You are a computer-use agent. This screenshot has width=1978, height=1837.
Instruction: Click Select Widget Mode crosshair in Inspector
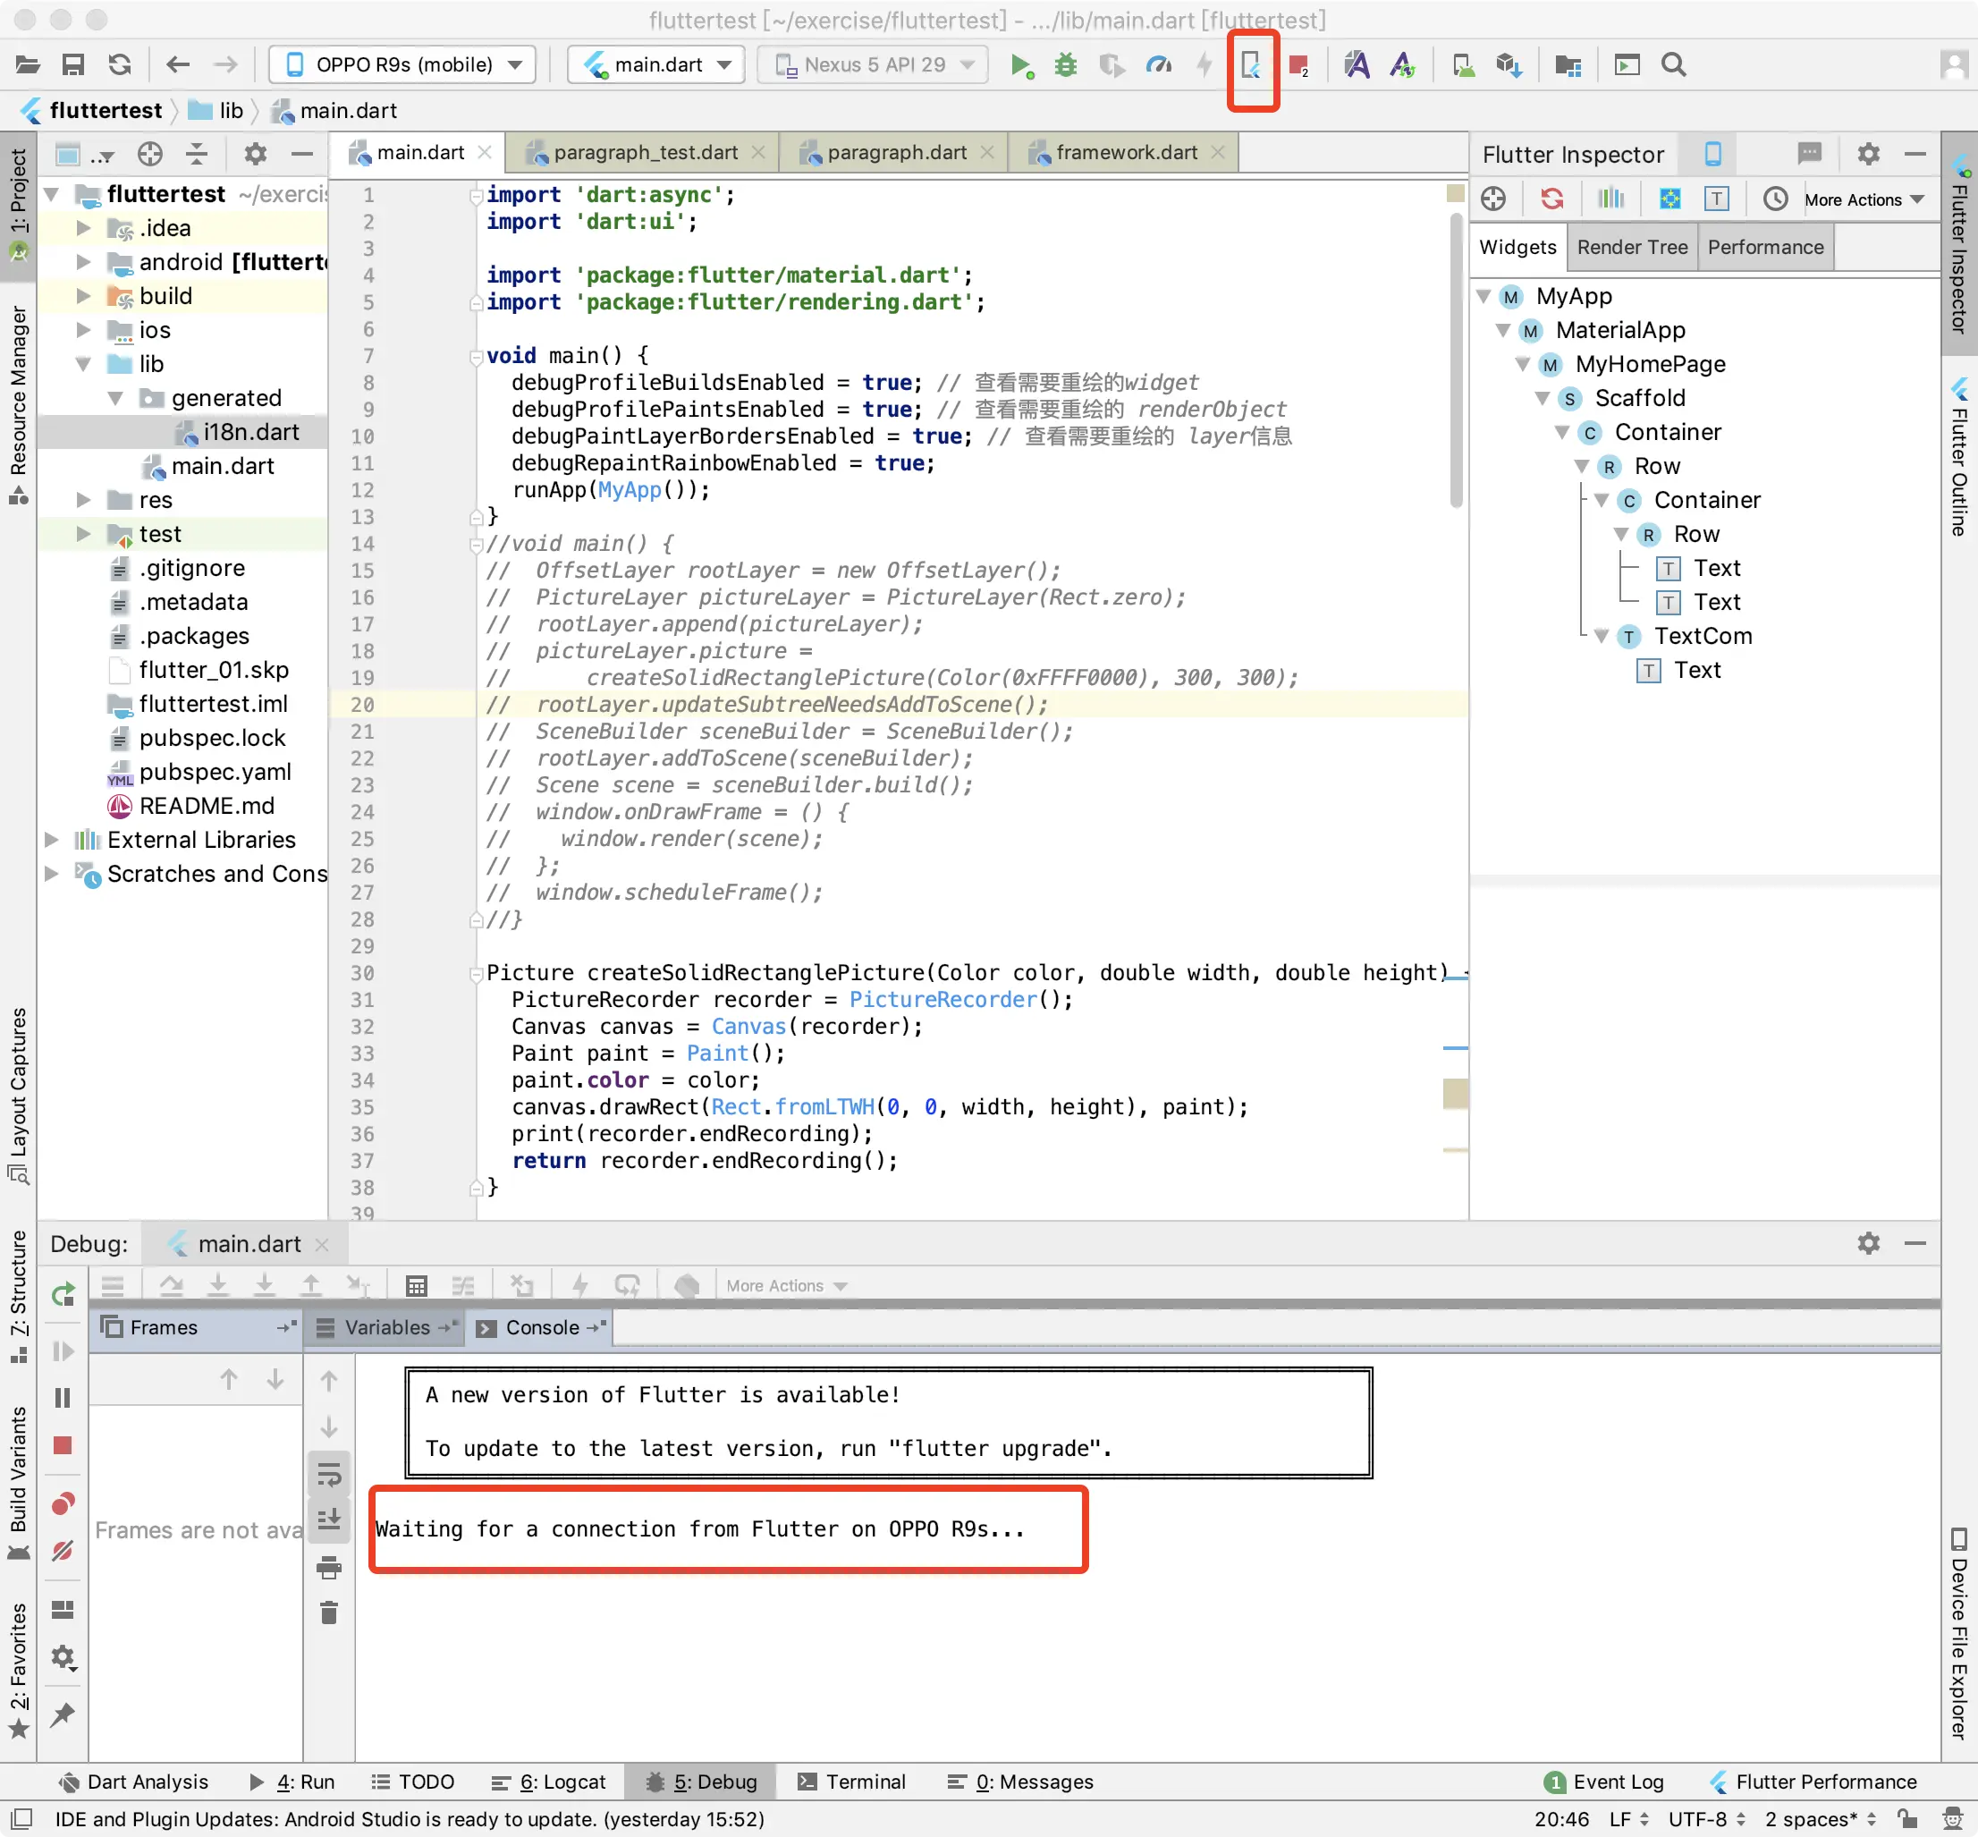pos(1493,199)
